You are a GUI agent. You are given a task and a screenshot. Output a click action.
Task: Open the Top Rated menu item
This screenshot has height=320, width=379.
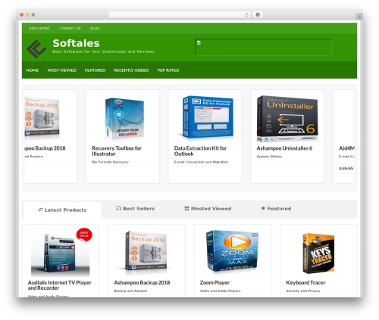168,70
